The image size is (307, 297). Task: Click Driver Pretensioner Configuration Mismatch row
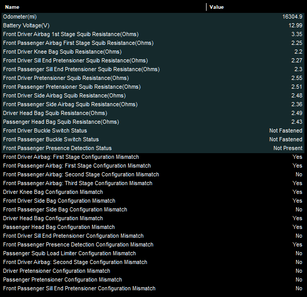coord(153,271)
